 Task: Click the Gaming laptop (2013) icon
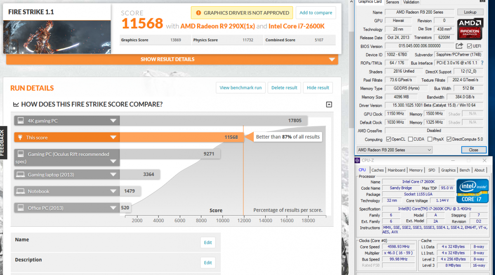[x=20, y=174]
